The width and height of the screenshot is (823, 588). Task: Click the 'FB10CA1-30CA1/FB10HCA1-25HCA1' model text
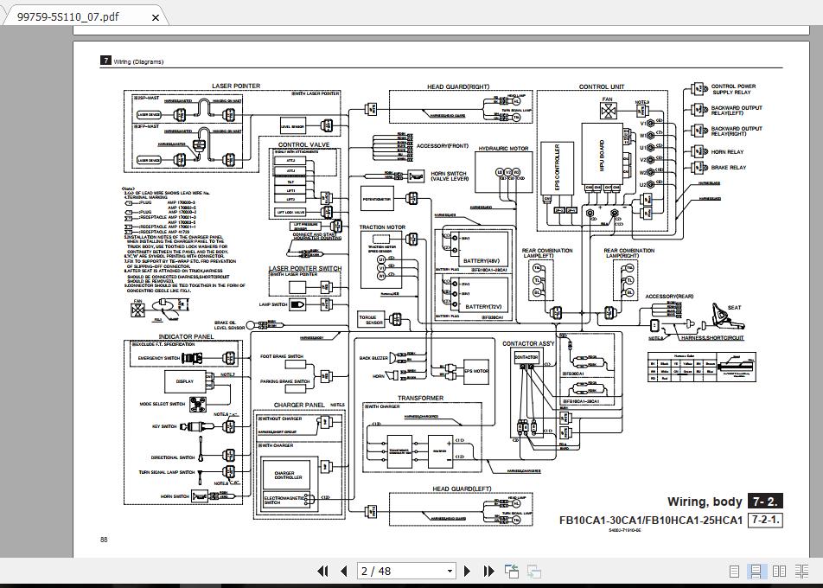pos(651,521)
